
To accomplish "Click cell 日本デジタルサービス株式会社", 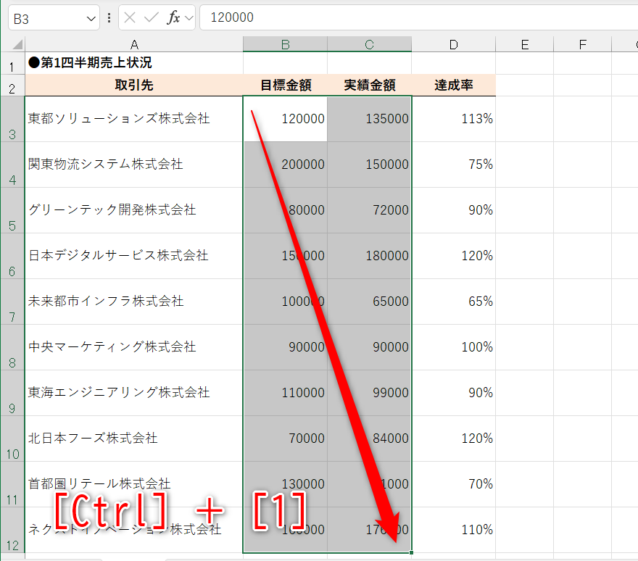I will [134, 256].
